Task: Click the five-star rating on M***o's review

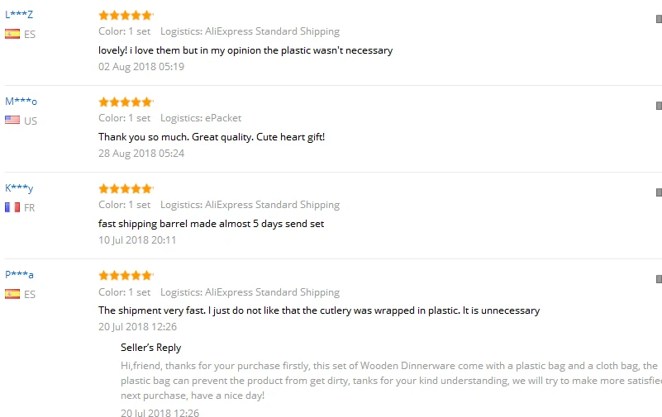Action: [126, 102]
